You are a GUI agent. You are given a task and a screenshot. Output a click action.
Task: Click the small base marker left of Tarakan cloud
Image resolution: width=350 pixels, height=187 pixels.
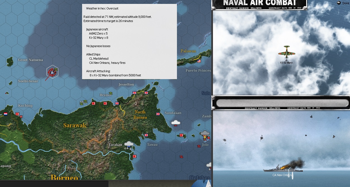coord(125,148)
